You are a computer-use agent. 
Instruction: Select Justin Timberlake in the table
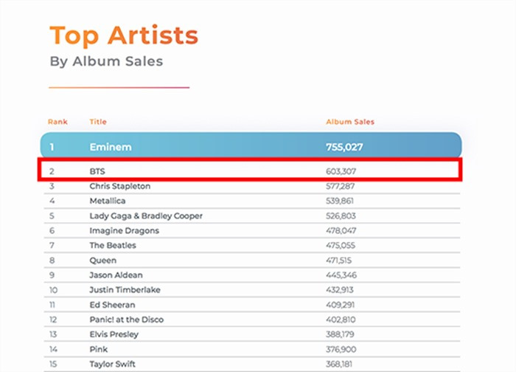[x=125, y=290]
